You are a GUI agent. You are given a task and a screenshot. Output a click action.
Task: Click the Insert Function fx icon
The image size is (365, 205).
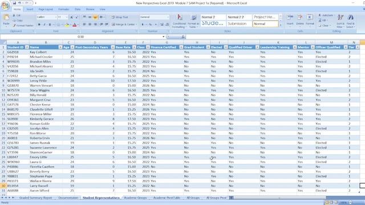coord(184,36)
